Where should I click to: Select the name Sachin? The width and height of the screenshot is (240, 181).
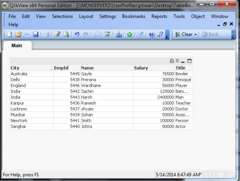pos(107,91)
